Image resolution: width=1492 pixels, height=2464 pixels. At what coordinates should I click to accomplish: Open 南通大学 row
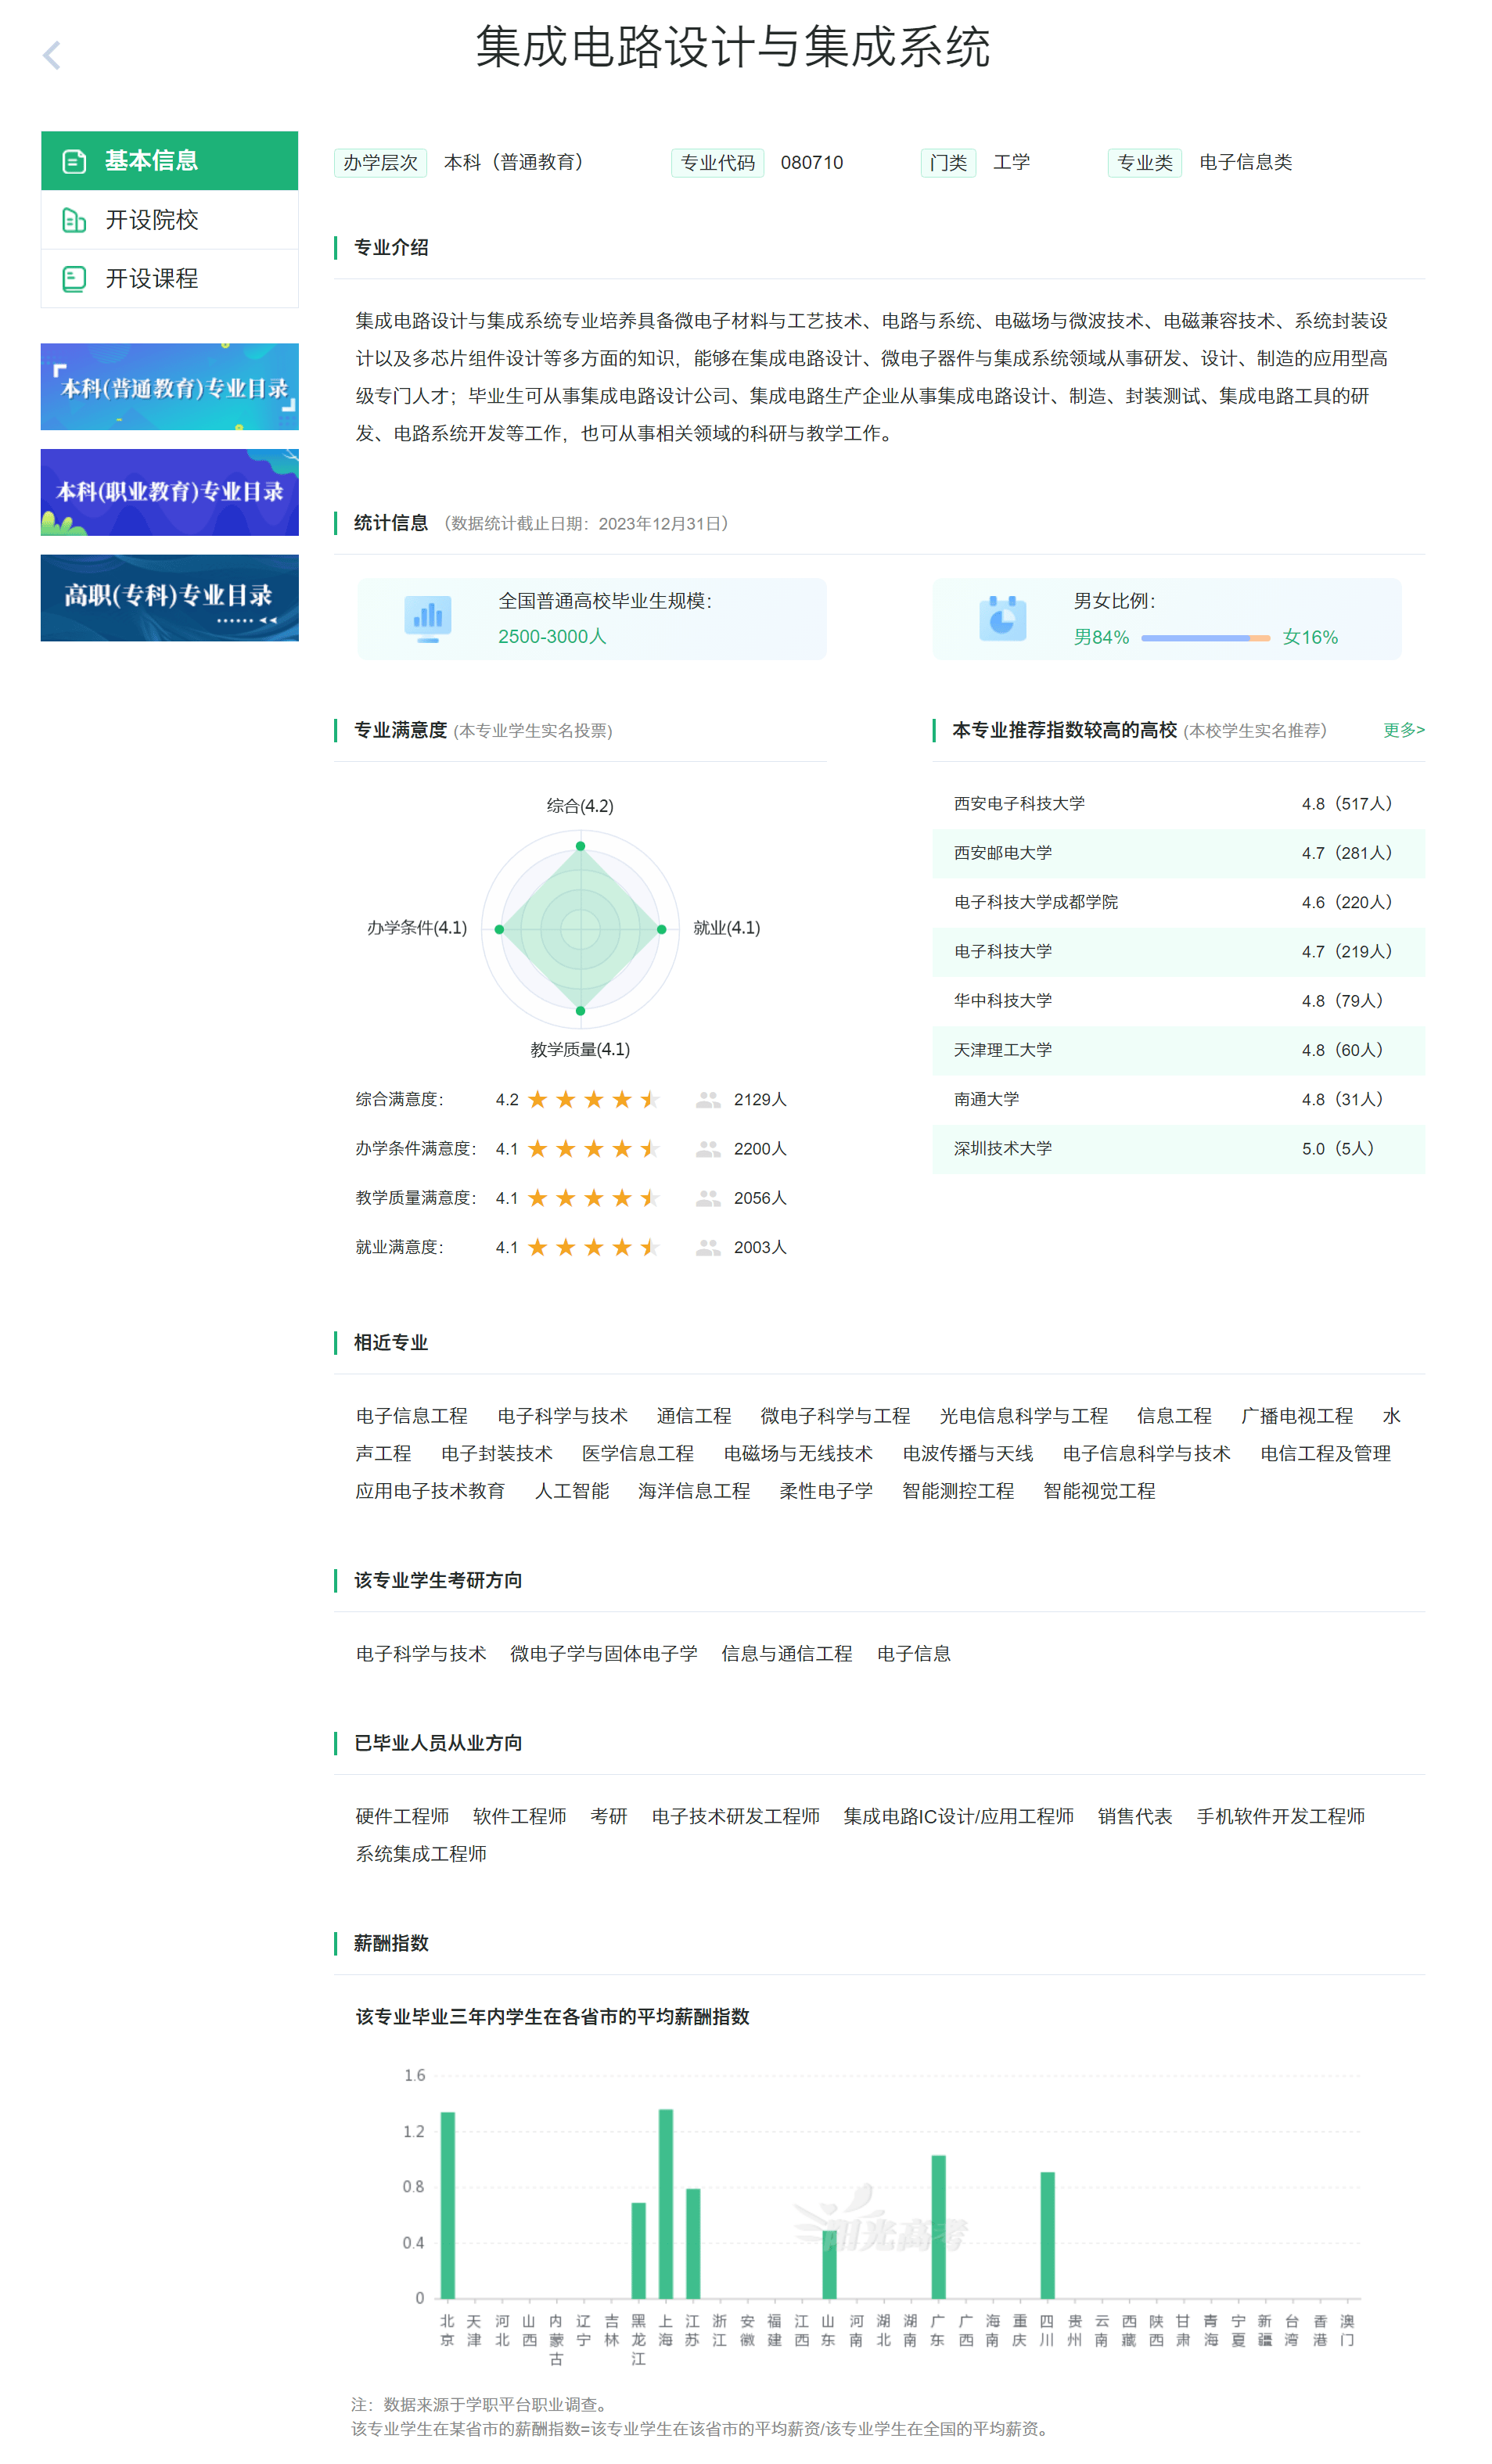tap(1178, 1099)
